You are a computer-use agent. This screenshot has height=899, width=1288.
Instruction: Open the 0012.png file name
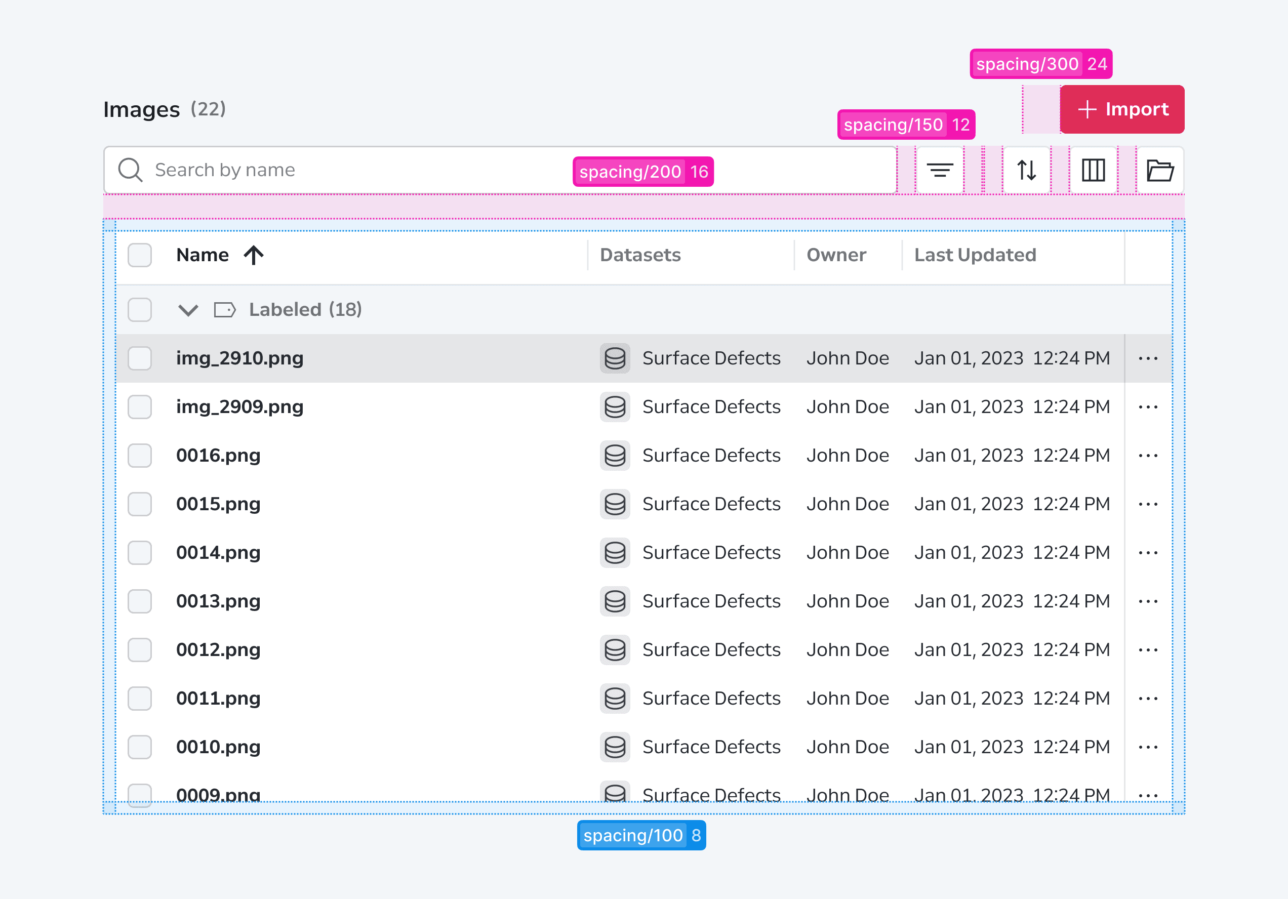coord(218,650)
